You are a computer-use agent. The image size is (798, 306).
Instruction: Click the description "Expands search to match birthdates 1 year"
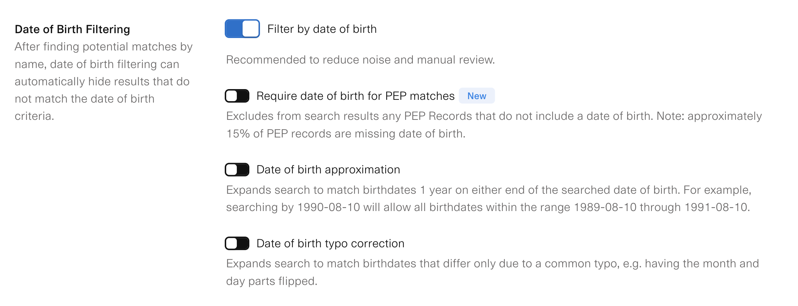coord(488,190)
